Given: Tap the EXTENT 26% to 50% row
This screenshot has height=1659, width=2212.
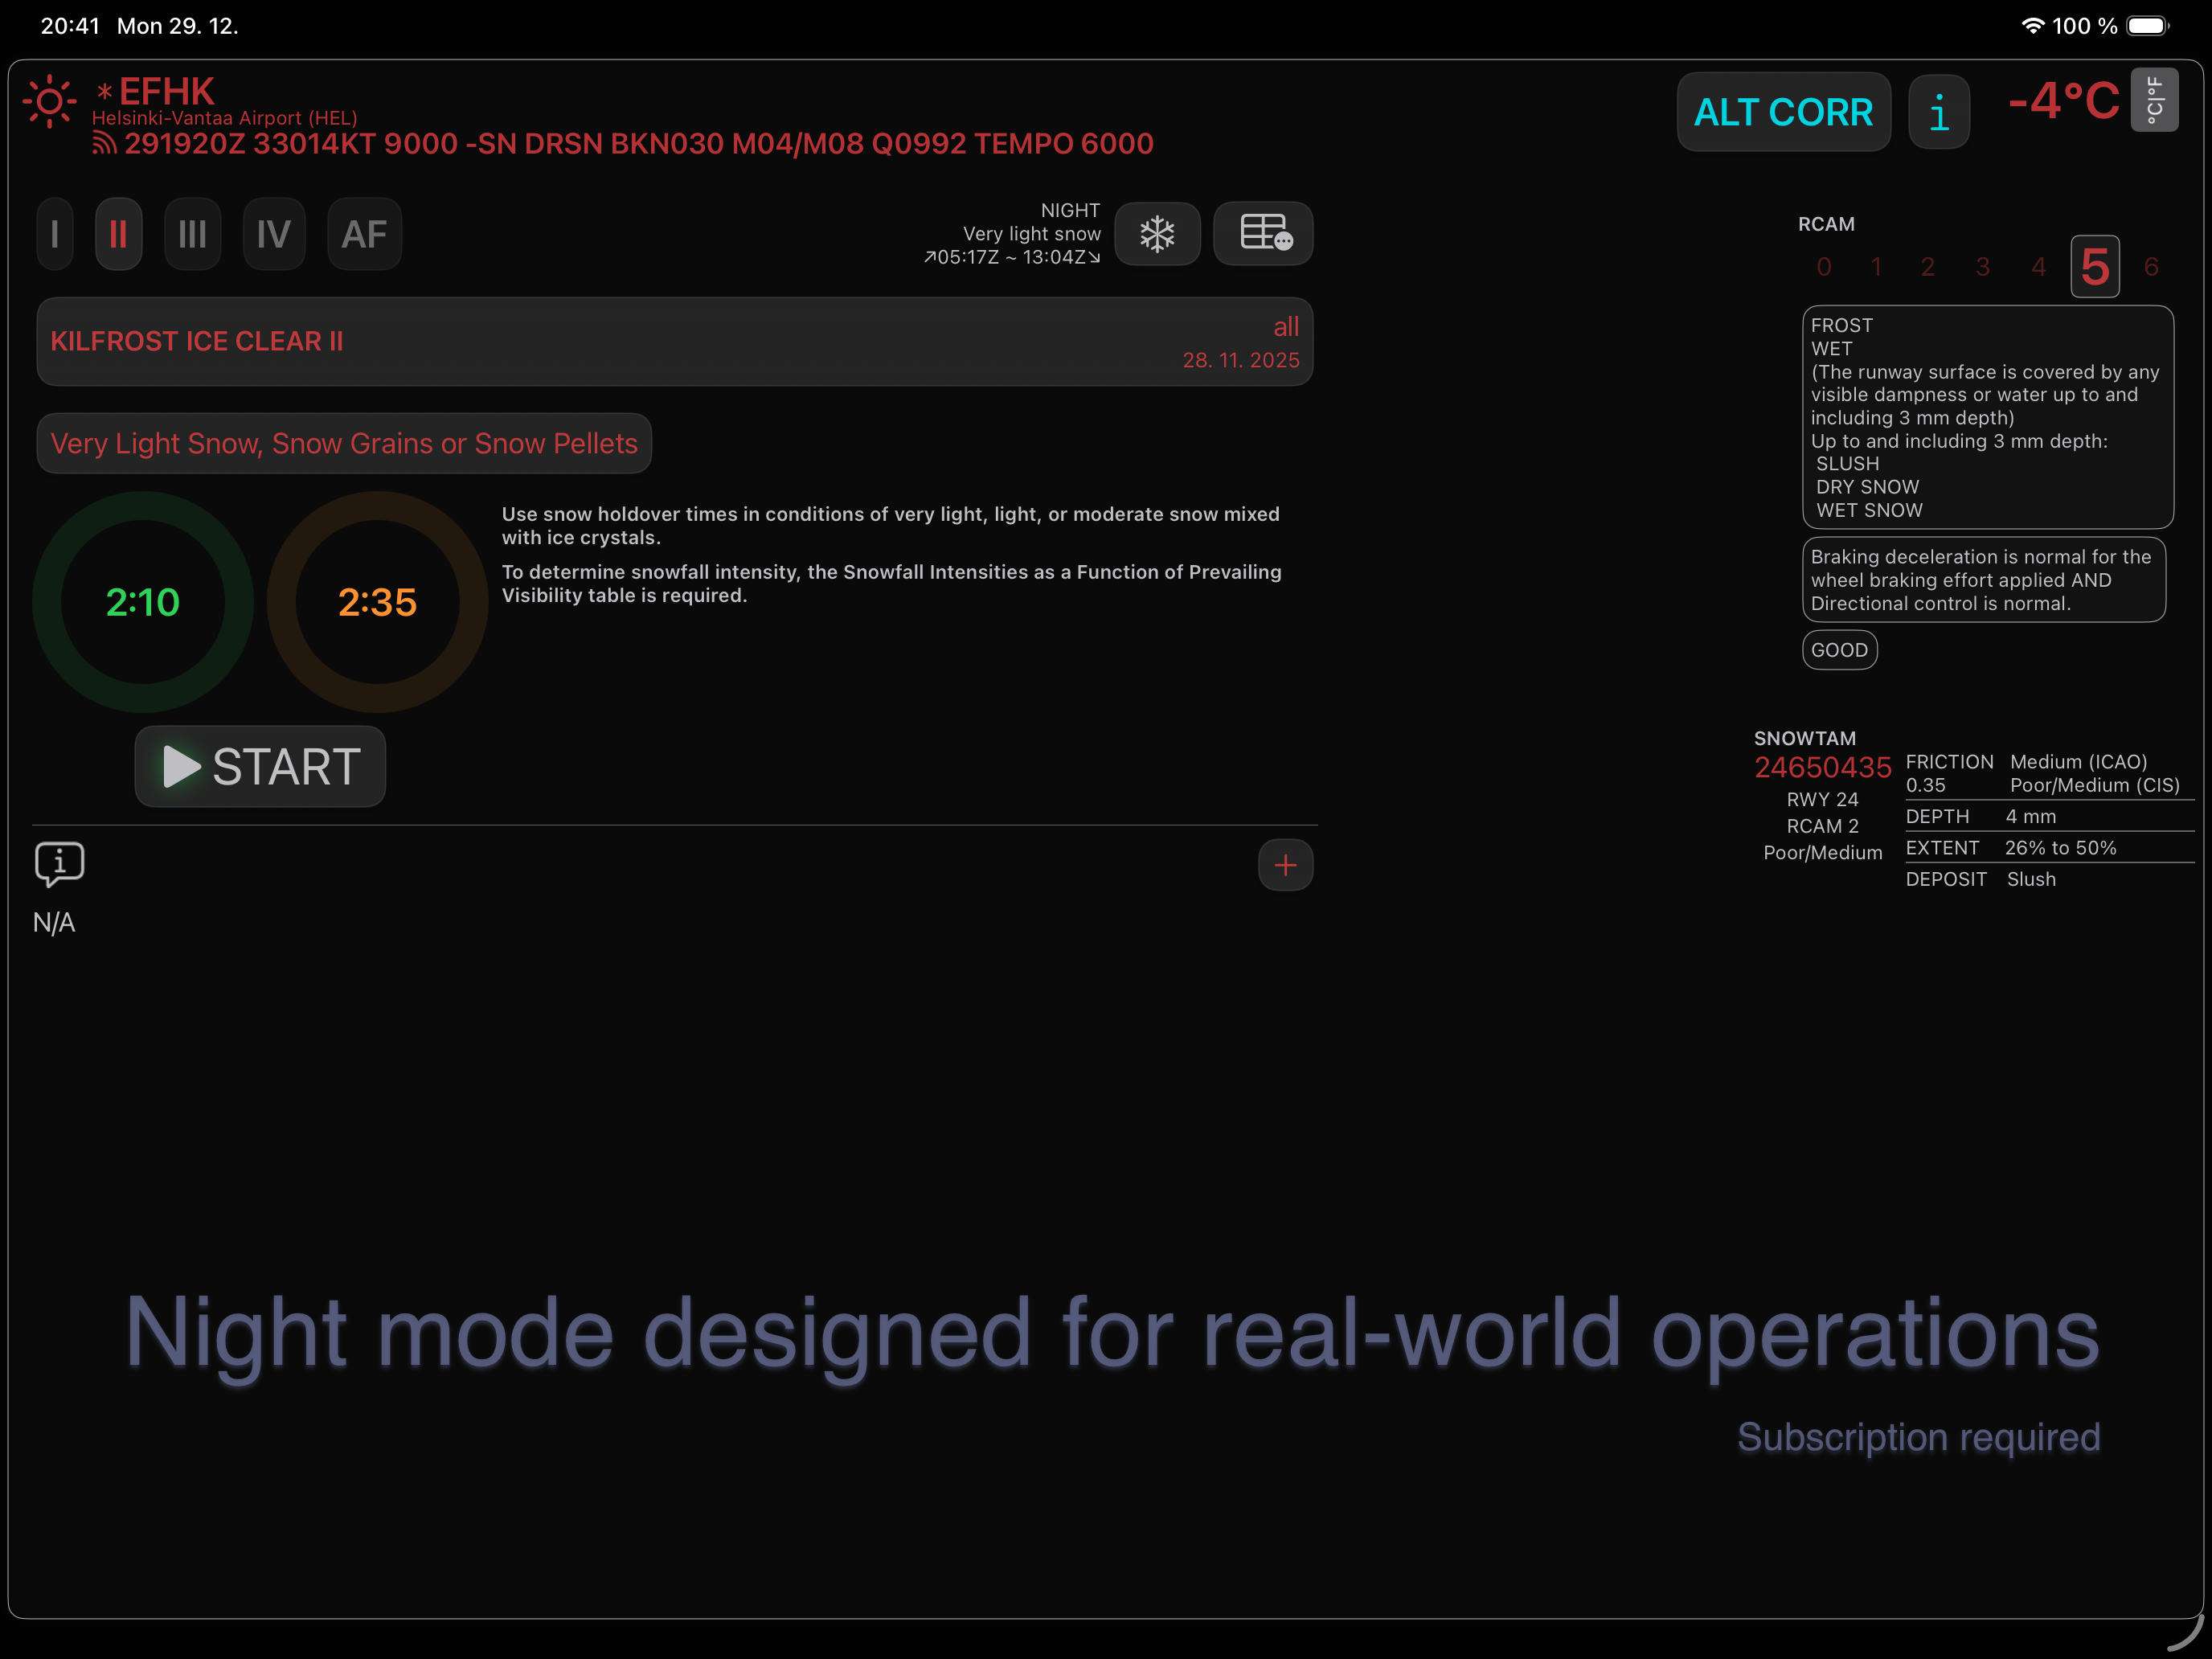Looking at the screenshot, I should click(x=2011, y=848).
